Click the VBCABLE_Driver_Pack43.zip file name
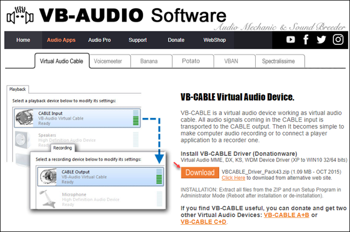Screen dimensions: 350x232 coord(255,172)
